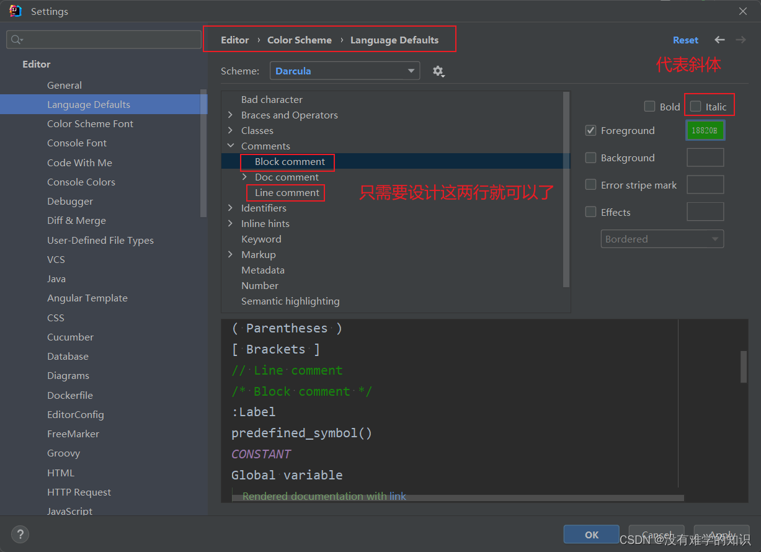Select the Block comment tree row
Screen dimensions: 761x552
(395, 161)
